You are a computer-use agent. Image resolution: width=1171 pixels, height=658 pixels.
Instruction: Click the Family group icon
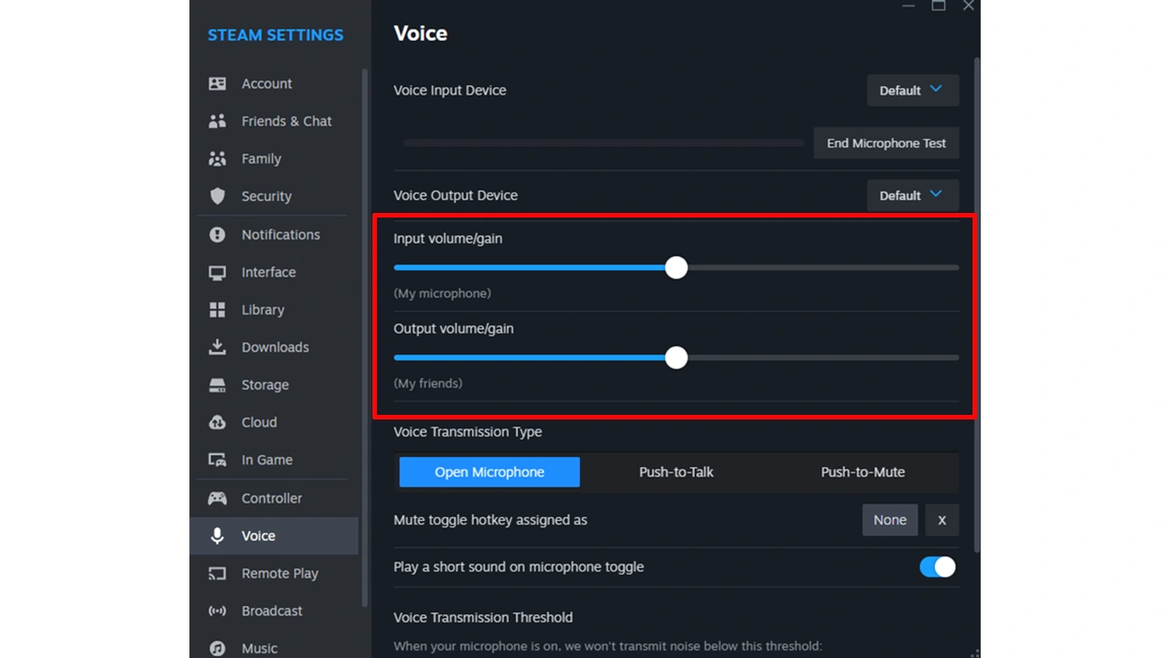click(x=217, y=158)
